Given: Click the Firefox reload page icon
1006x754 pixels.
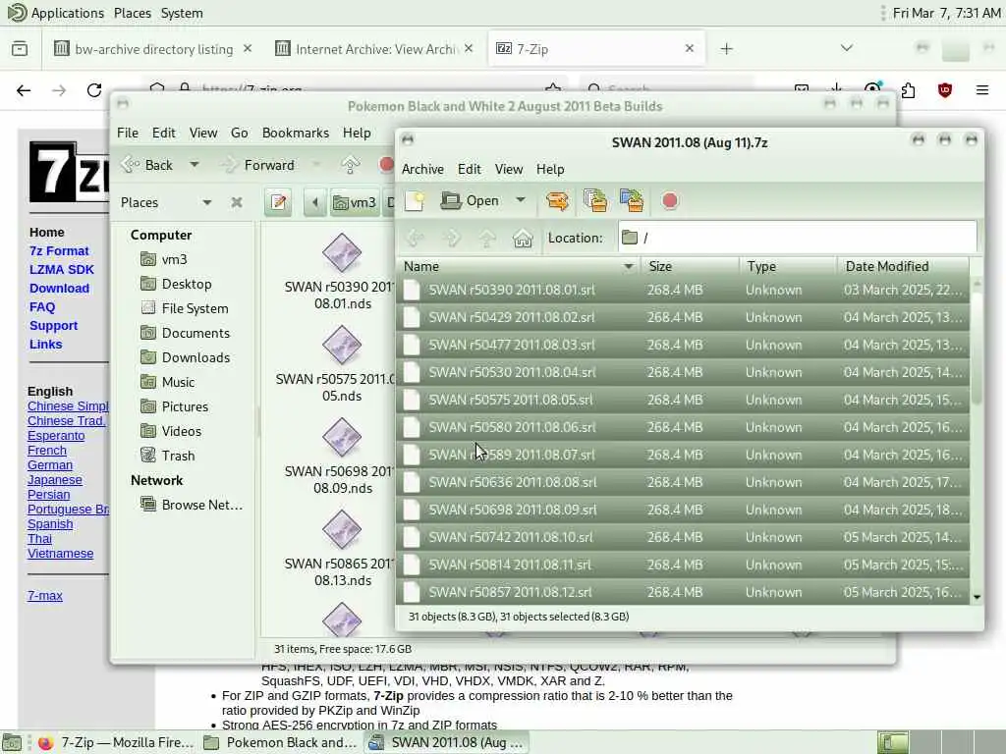Looking at the screenshot, I should pyautogui.click(x=94, y=89).
